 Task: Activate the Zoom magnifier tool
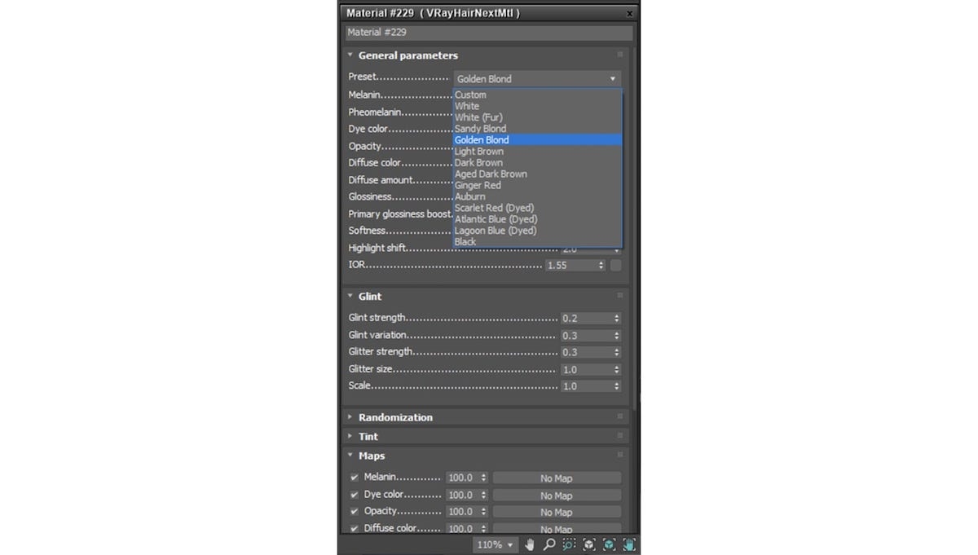pyautogui.click(x=548, y=544)
